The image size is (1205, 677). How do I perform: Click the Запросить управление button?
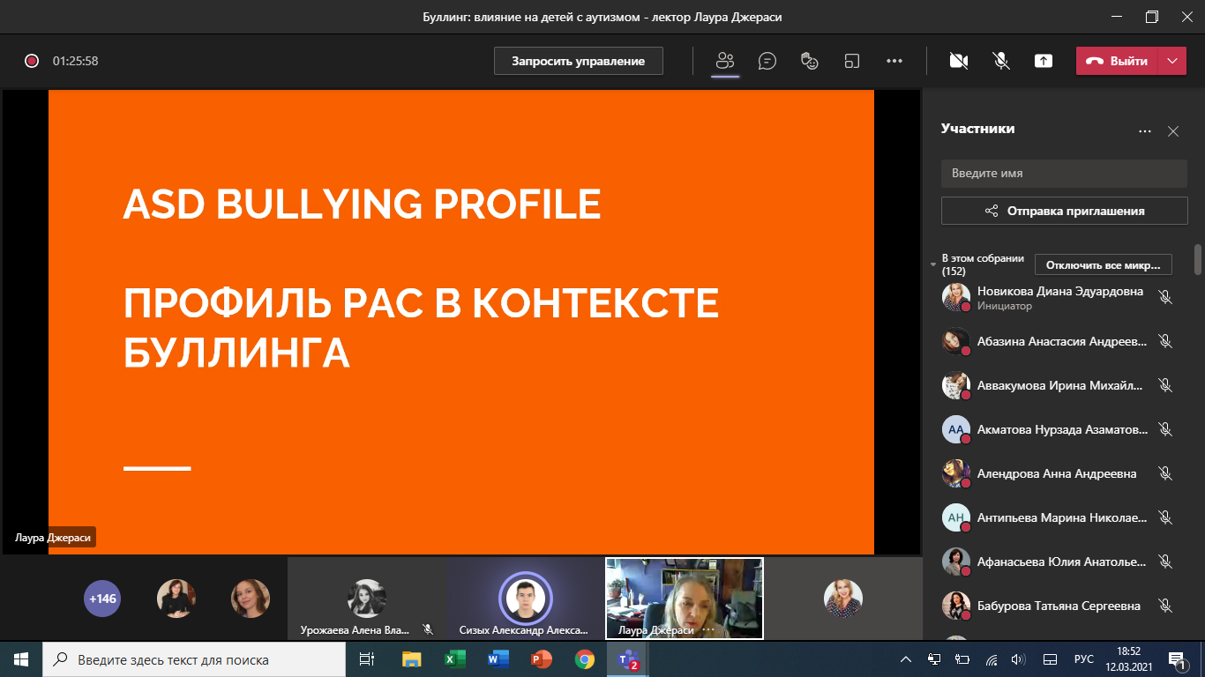click(578, 61)
